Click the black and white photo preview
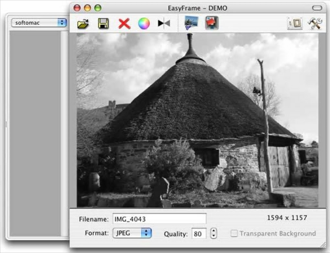Viewport: 330px width, 253px height. (197, 120)
